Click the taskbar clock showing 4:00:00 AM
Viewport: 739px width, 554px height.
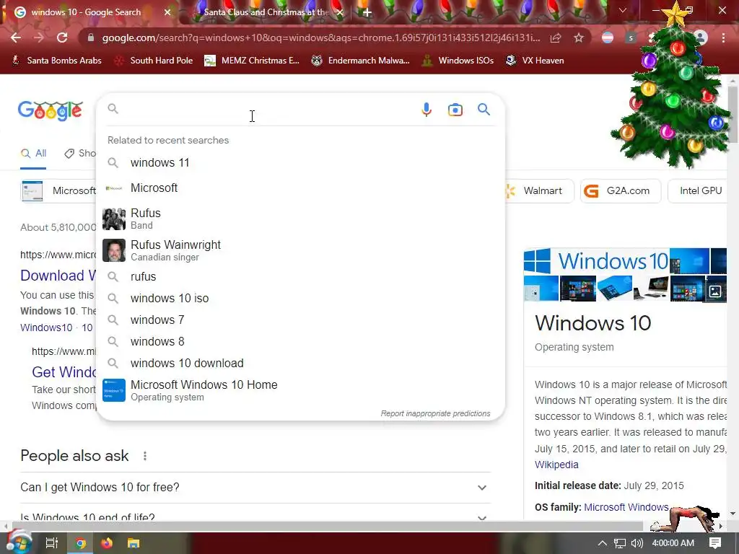point(673,543)
